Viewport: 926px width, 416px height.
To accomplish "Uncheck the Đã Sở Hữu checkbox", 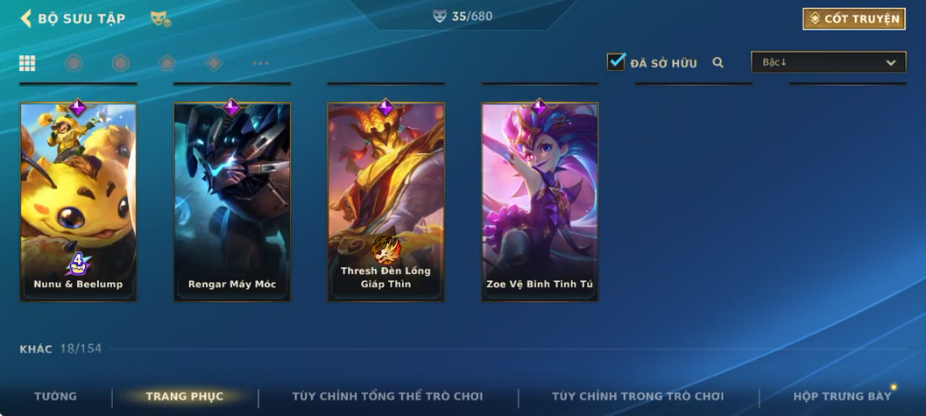I will click(x=616, y=62).
